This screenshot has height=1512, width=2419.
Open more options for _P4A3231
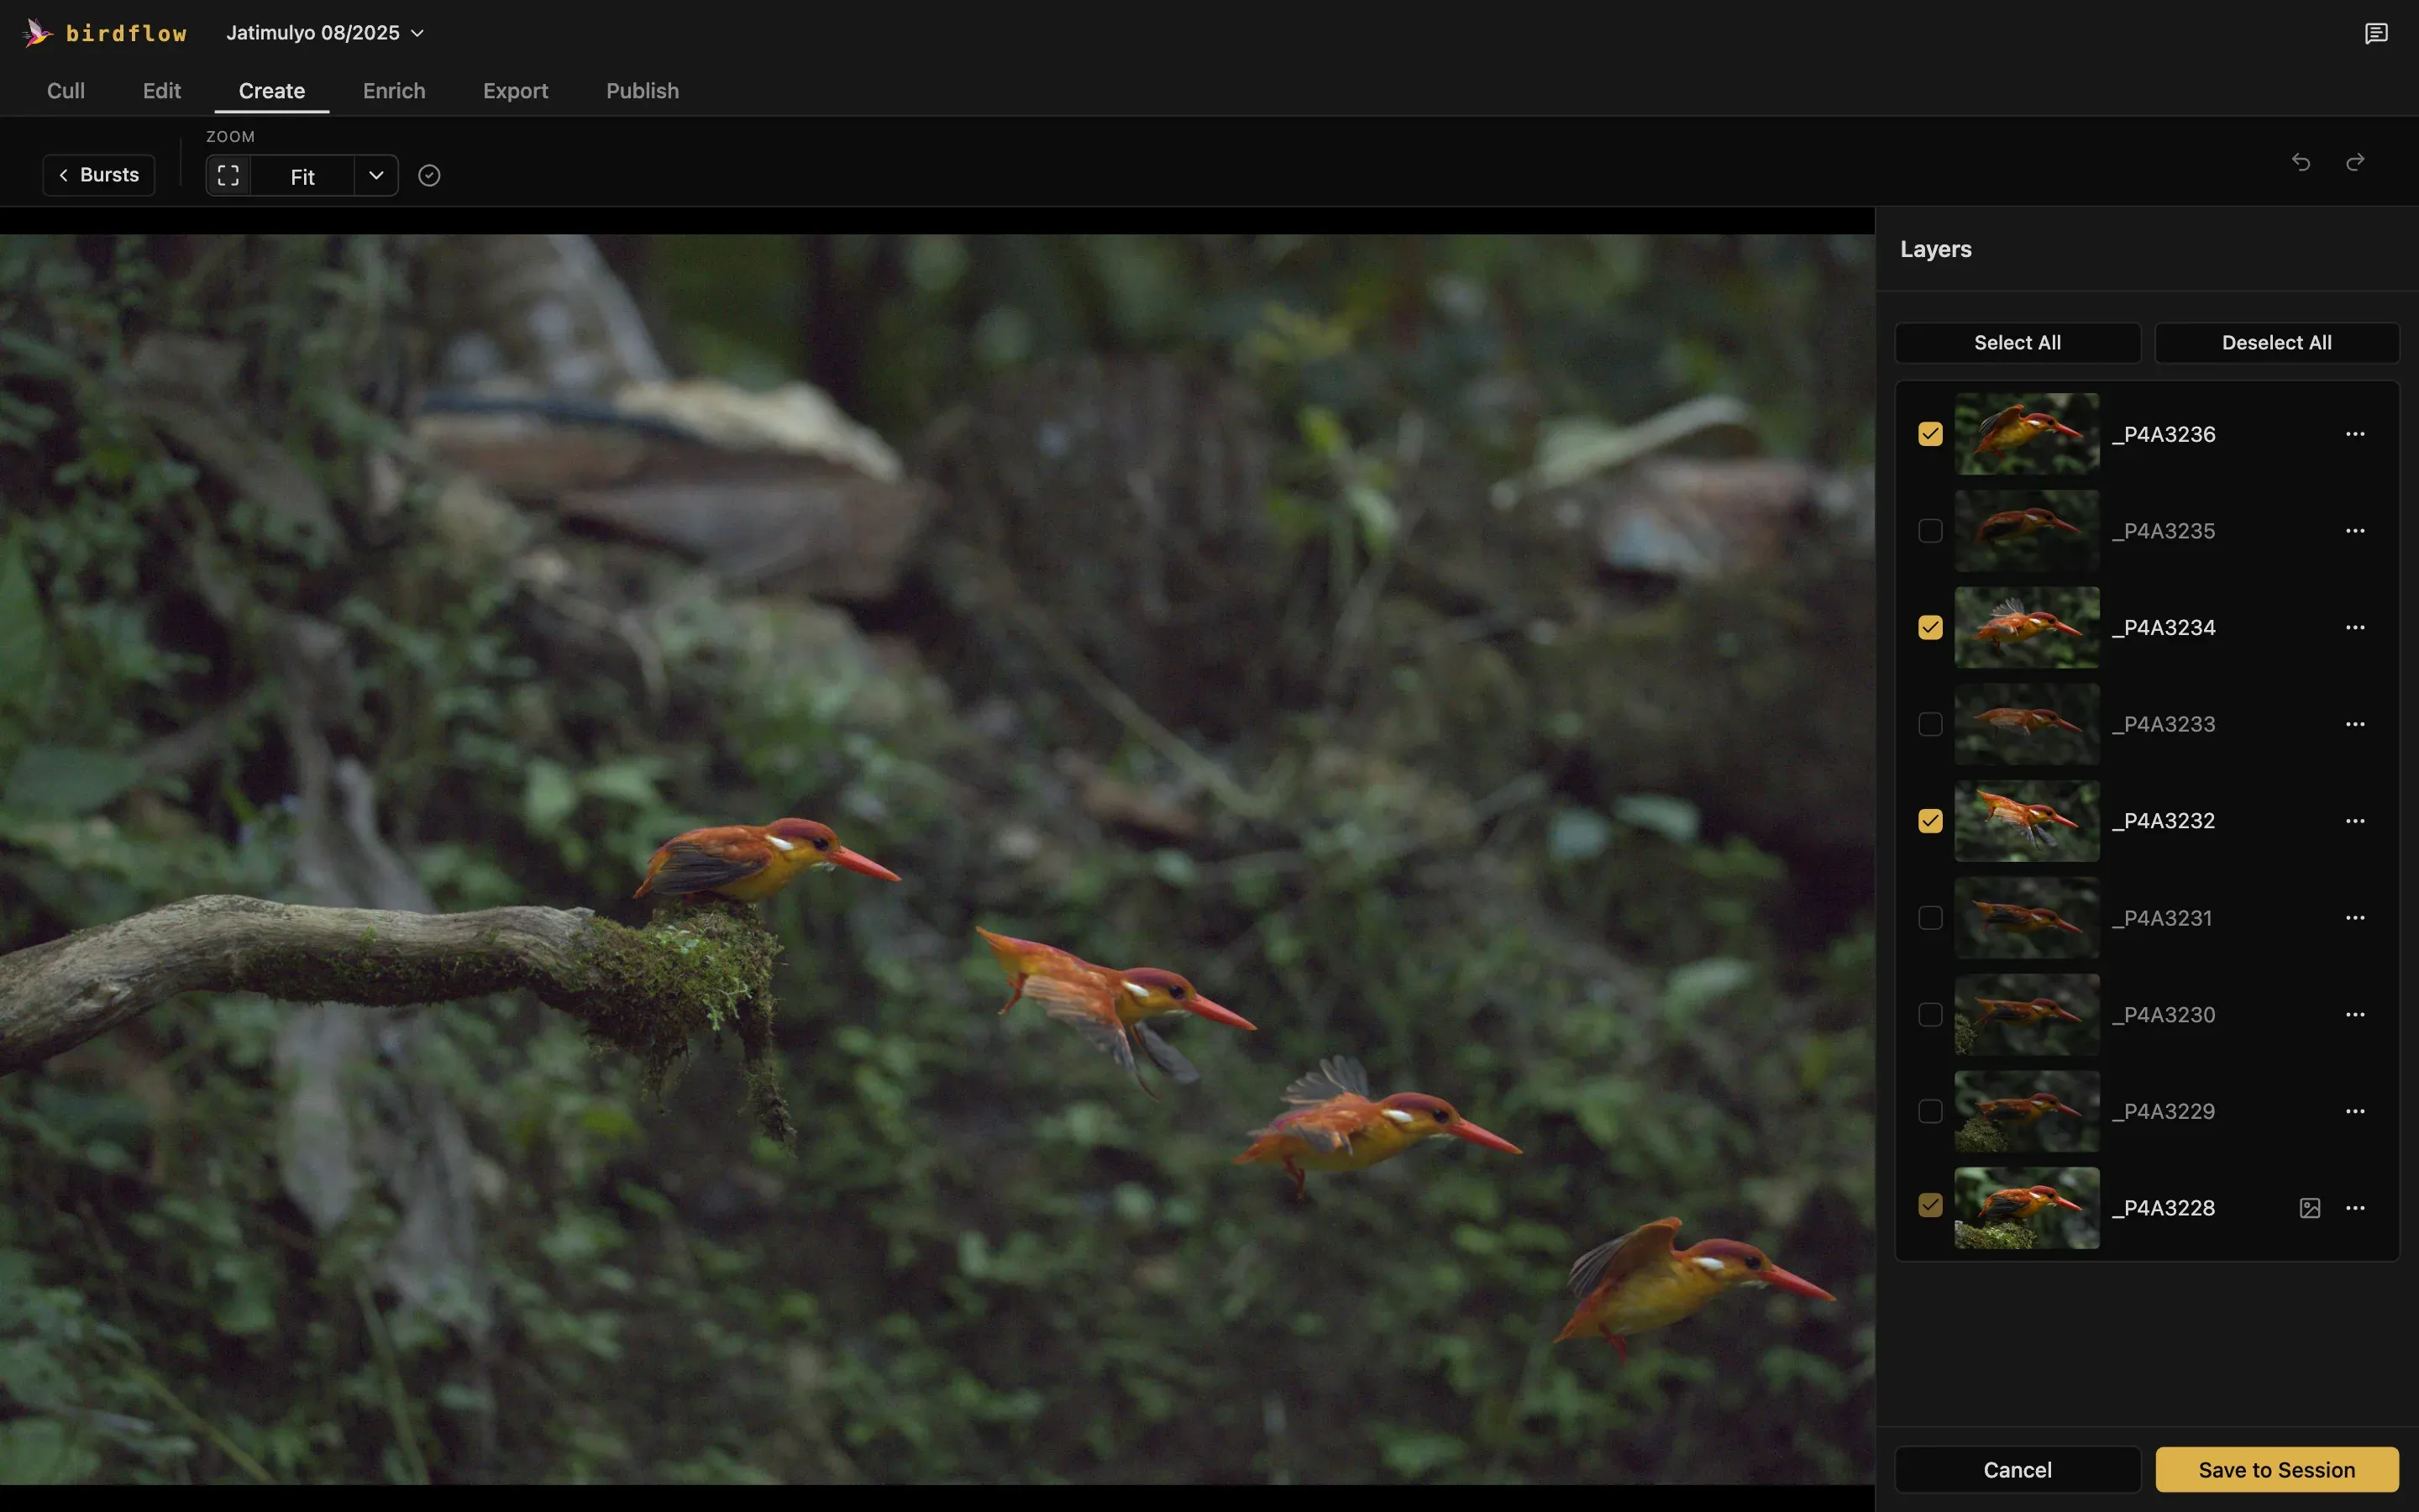[2355, 918]
